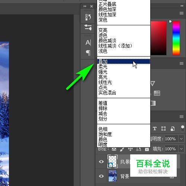This screenshot has width=186, height=186.
Task: Click the 填充 100% value field
Action: [x=171, y=149]
